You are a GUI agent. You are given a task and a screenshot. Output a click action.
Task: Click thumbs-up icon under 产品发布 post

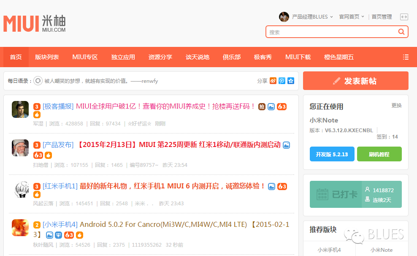point(48,155)
